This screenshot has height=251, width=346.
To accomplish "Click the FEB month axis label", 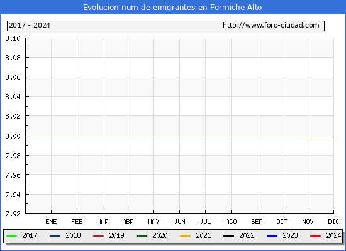I will [77, 222].
